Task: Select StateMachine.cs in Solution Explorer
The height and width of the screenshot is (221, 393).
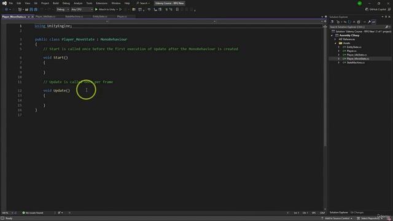Action: (356, 63)
